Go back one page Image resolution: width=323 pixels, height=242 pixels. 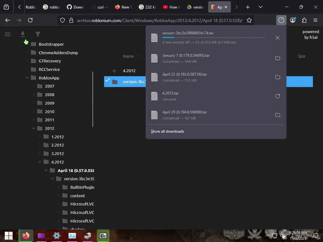[x=8, y=20]
